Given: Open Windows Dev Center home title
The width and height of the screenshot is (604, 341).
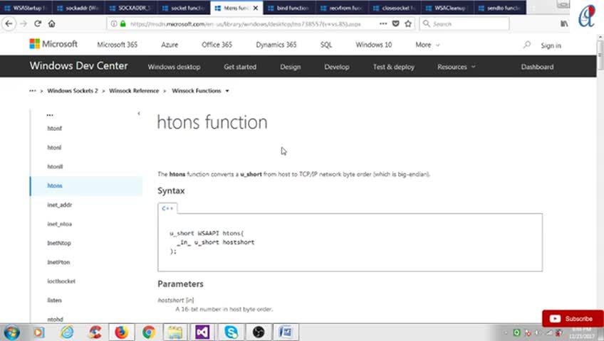Looking at the screenshot, I should tap(78, 65).
